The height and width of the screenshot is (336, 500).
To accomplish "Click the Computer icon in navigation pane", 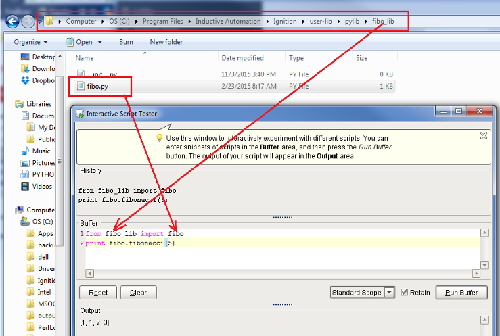I will tap(19, 210).
